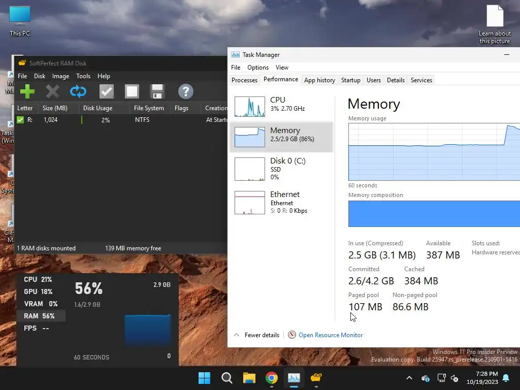Select CPU 21% row in performance overlay

pyautogui.click(x=41, y=280)
